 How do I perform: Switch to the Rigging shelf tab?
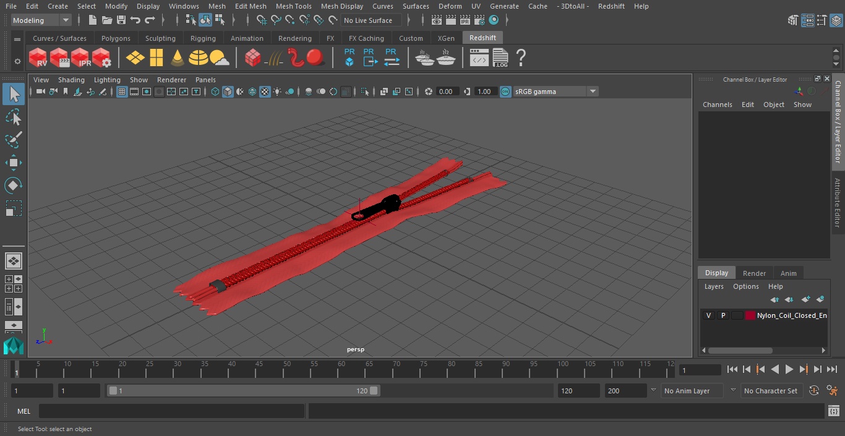coord(203,38)
